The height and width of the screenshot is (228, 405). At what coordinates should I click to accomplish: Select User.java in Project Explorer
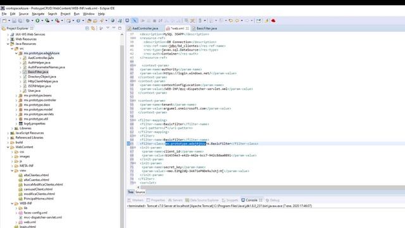34,91
